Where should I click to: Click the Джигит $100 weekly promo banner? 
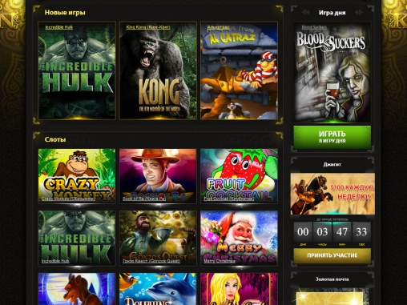pos(332,194)
